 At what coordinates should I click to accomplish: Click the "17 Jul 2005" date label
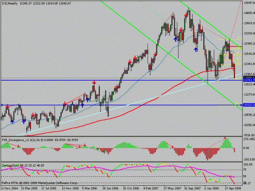49,188
